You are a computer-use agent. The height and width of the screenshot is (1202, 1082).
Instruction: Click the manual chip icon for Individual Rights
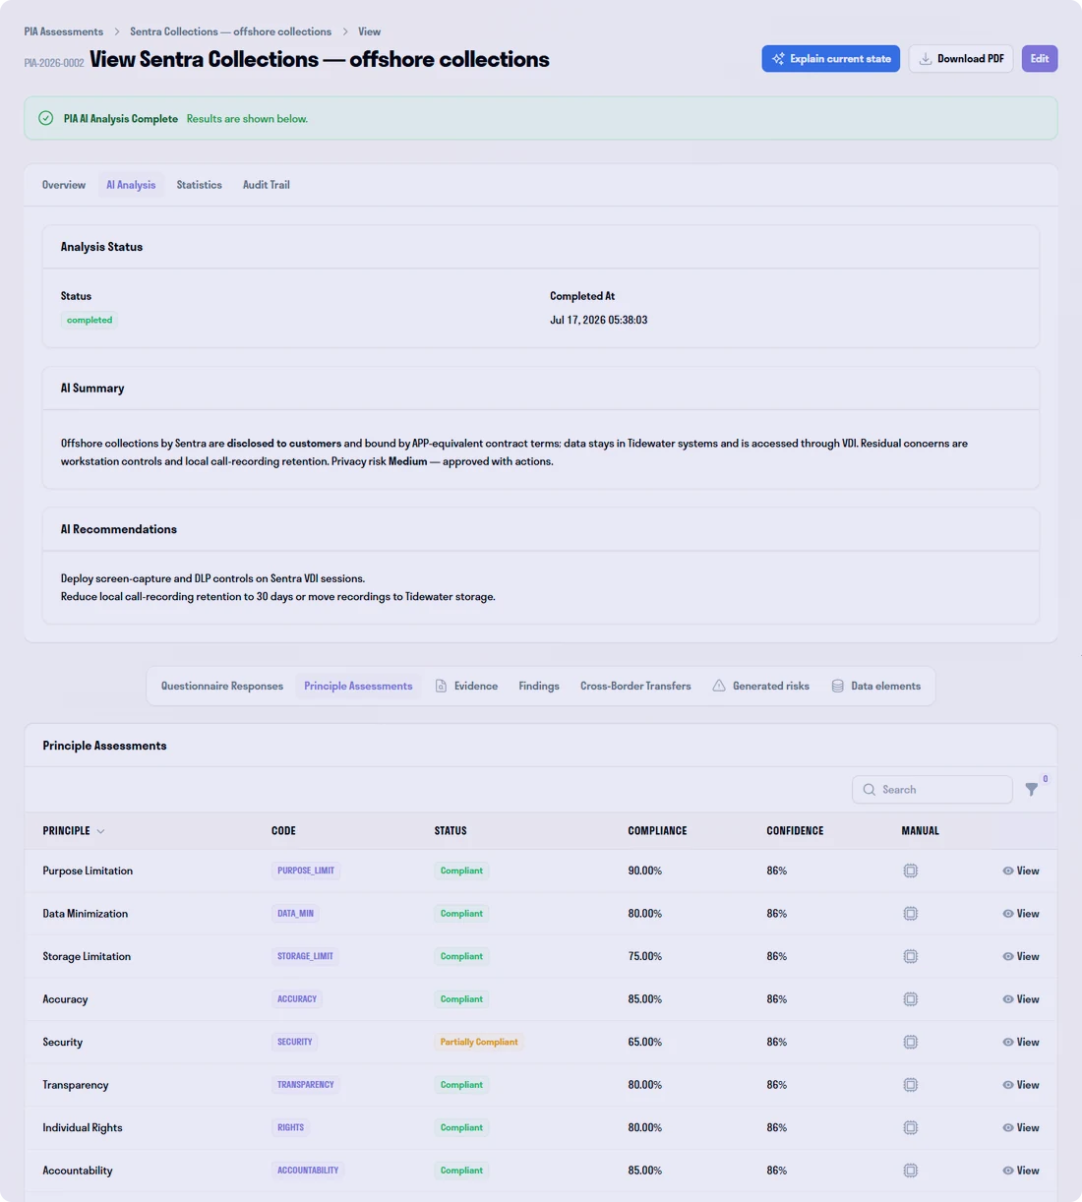tap(911, 1127)
